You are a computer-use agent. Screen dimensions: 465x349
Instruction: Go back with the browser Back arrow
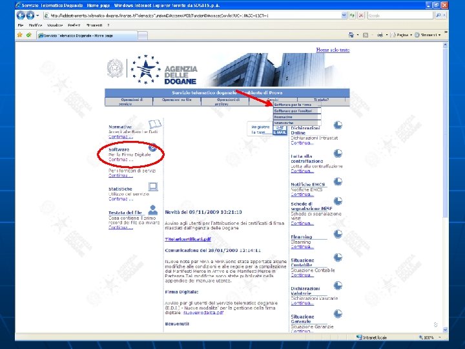(21, 15)
